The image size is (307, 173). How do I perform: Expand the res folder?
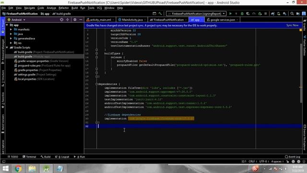click(x=11, y=43)
